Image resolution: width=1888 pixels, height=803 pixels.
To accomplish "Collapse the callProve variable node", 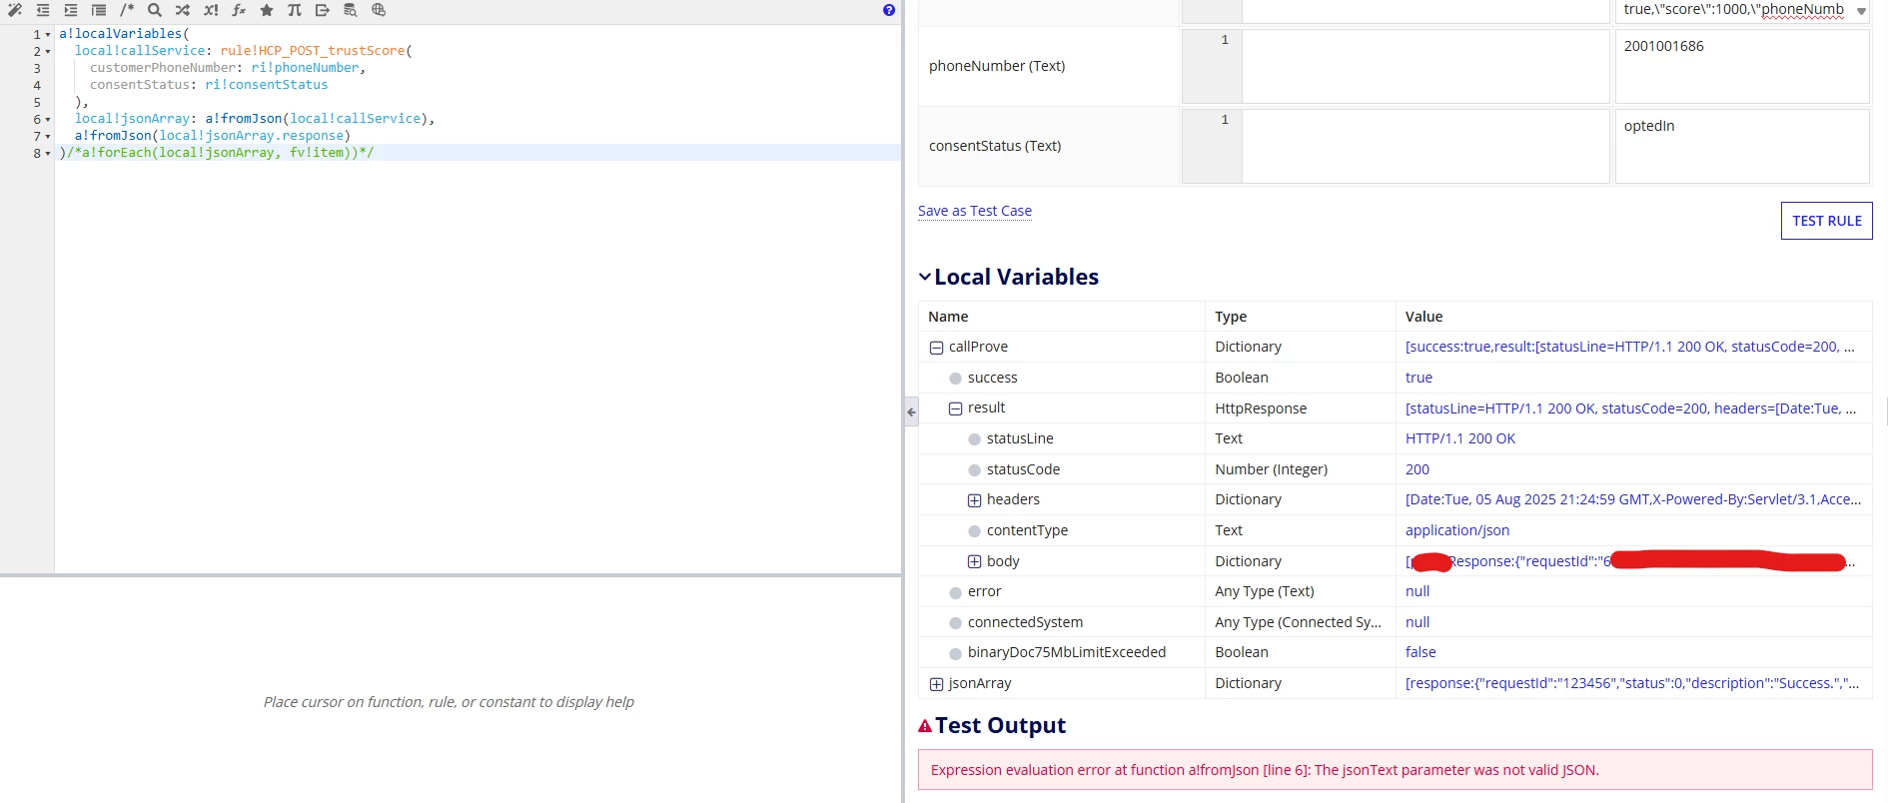I will 936,348.
